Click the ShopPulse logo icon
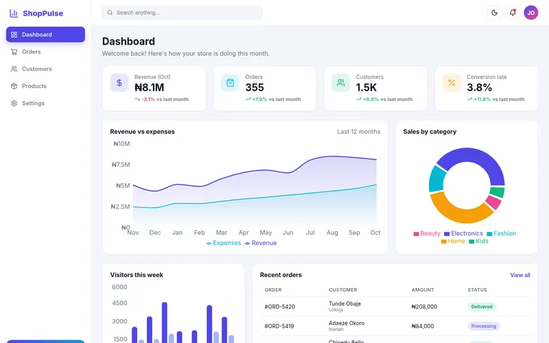The height and width of the screenshot is (343, 549). tap(14, 13)
